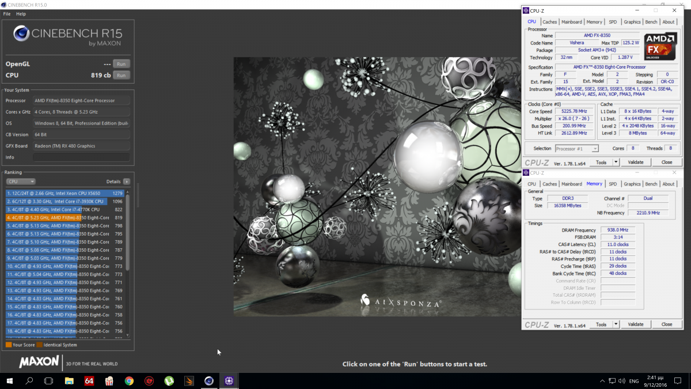Select the Intel Core i7-4770K ranking row

click(x=65, y=210)
